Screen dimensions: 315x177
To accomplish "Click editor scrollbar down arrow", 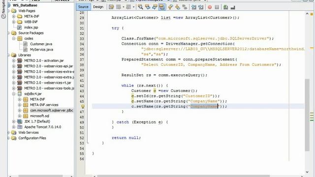I will coord(307,172).
